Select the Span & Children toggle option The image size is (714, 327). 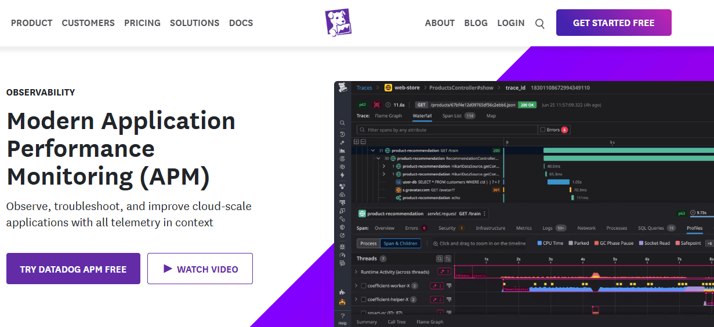click(x=400, y=244)
